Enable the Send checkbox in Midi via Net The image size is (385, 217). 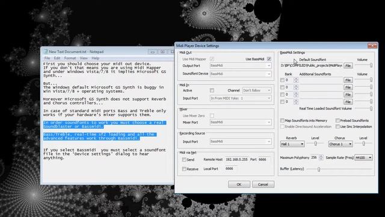click(x=184, y=159)
